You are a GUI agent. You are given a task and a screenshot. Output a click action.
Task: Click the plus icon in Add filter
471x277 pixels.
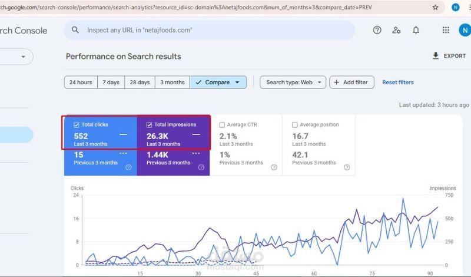click(x=336, y=82)
